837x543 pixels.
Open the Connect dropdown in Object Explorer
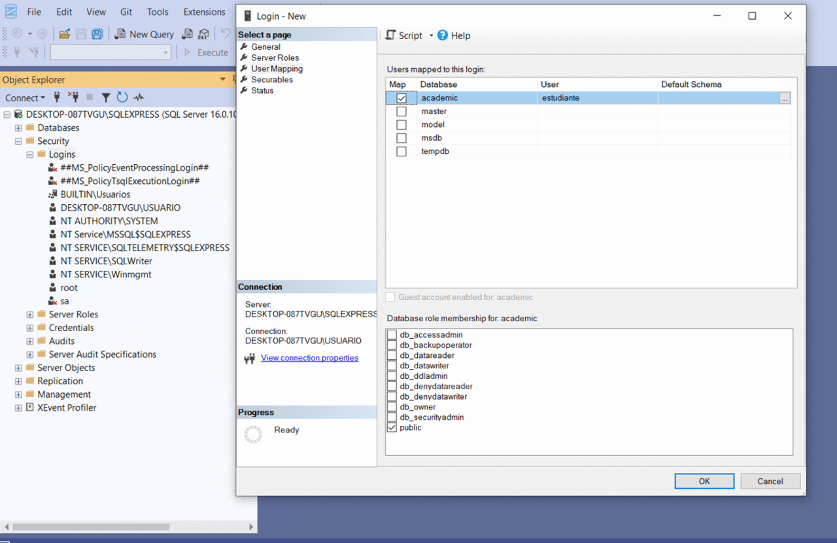pos(25,97)
